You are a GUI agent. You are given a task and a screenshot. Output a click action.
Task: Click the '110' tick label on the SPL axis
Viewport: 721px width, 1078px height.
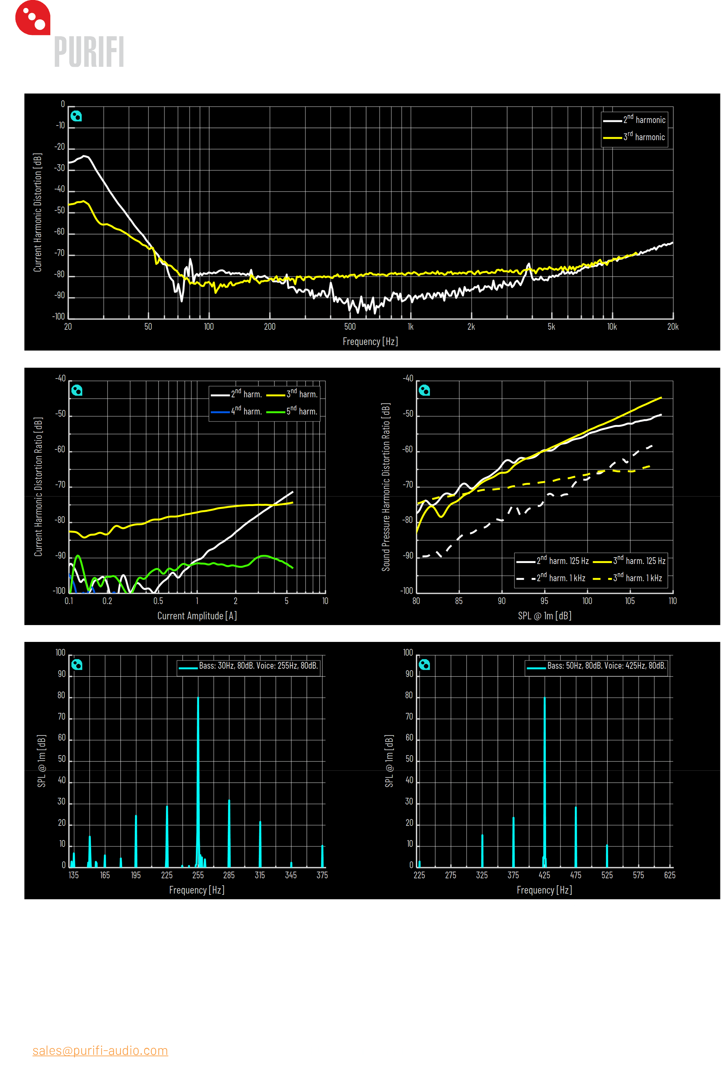coord(672,601)
